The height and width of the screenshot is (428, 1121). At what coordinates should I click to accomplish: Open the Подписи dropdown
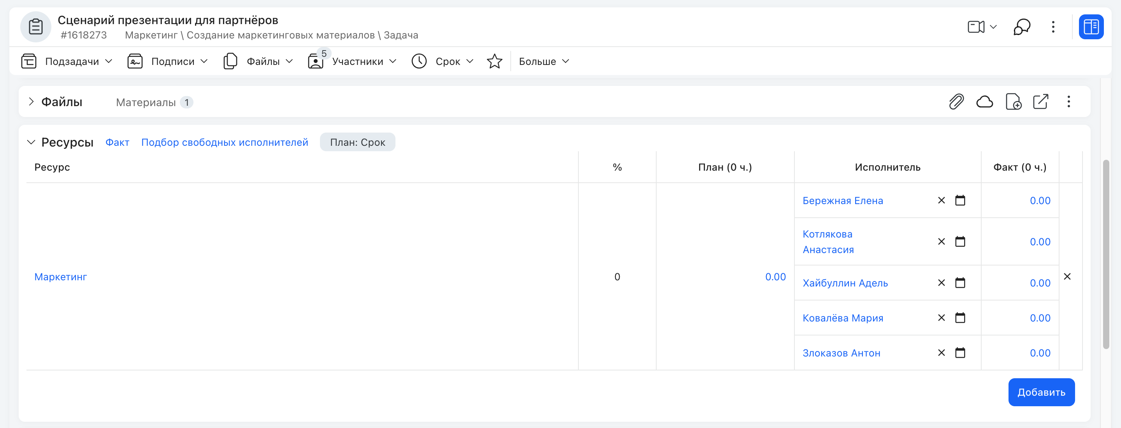click(204, 61)
